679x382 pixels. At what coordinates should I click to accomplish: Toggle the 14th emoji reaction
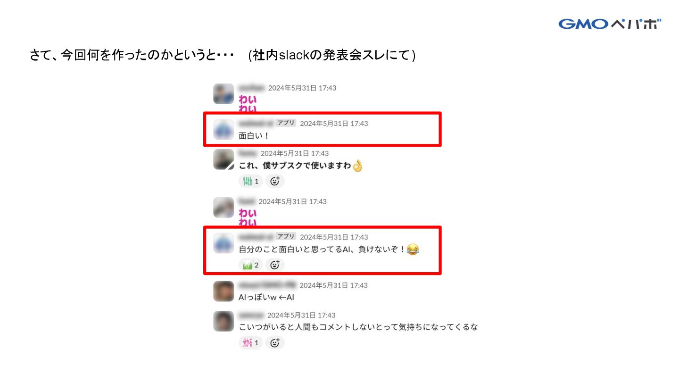click(x=250, y=181)
